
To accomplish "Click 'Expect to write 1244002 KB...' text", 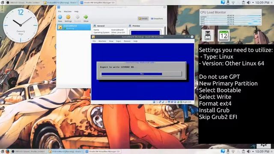I will point(119,67).
